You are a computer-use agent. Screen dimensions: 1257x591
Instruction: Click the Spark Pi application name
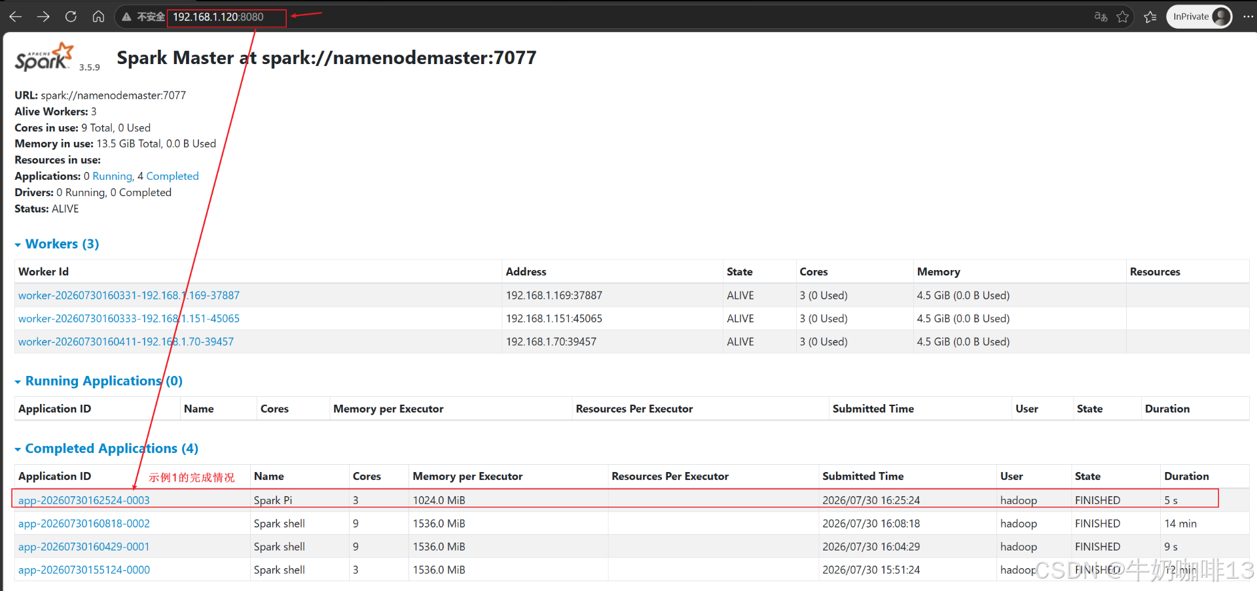click(x=273, y=501)
